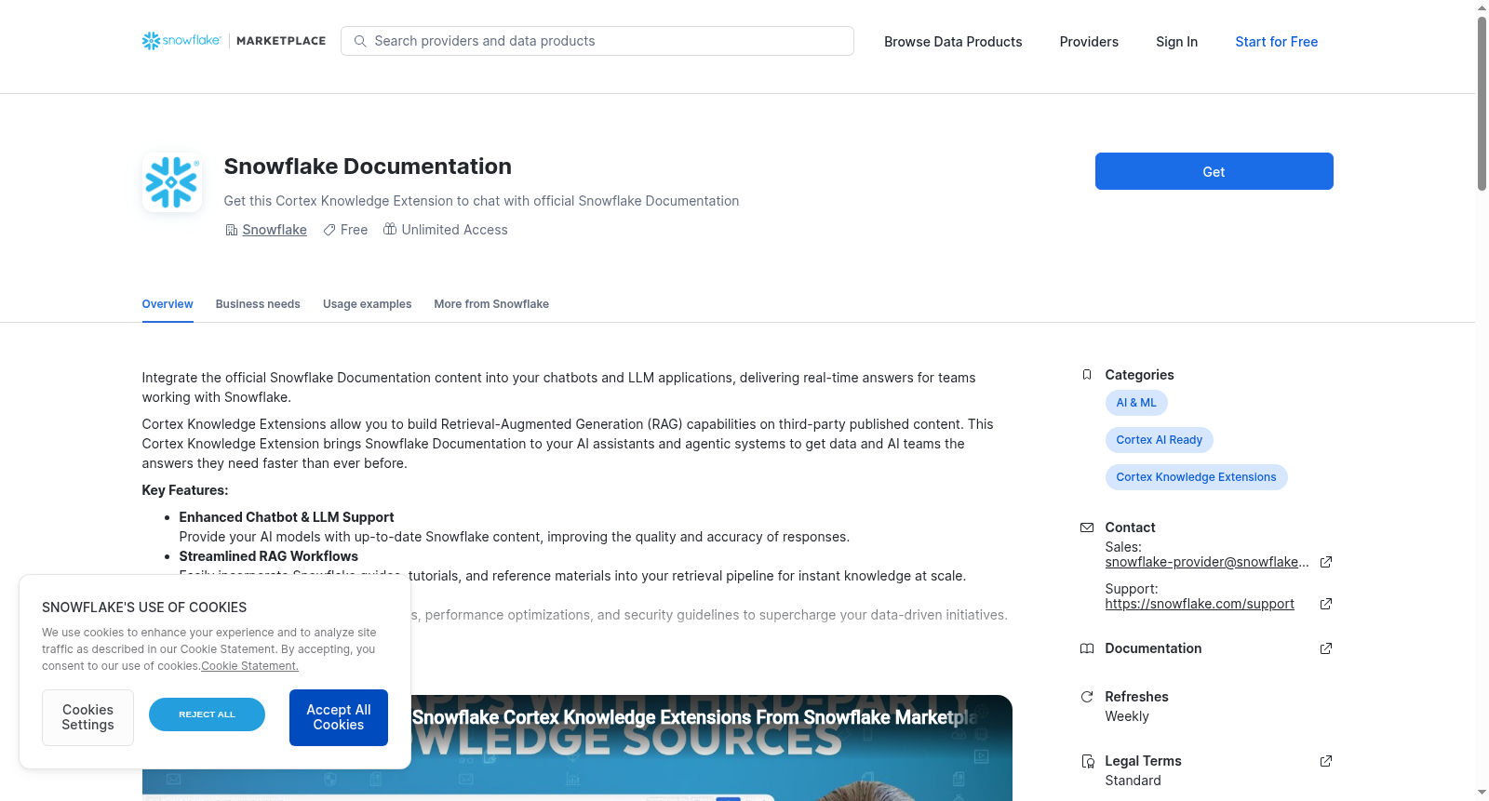This screenshot has width=1489, height=801.
Task: Open Browse Data Products menu
Action: (x=953, y=42)
